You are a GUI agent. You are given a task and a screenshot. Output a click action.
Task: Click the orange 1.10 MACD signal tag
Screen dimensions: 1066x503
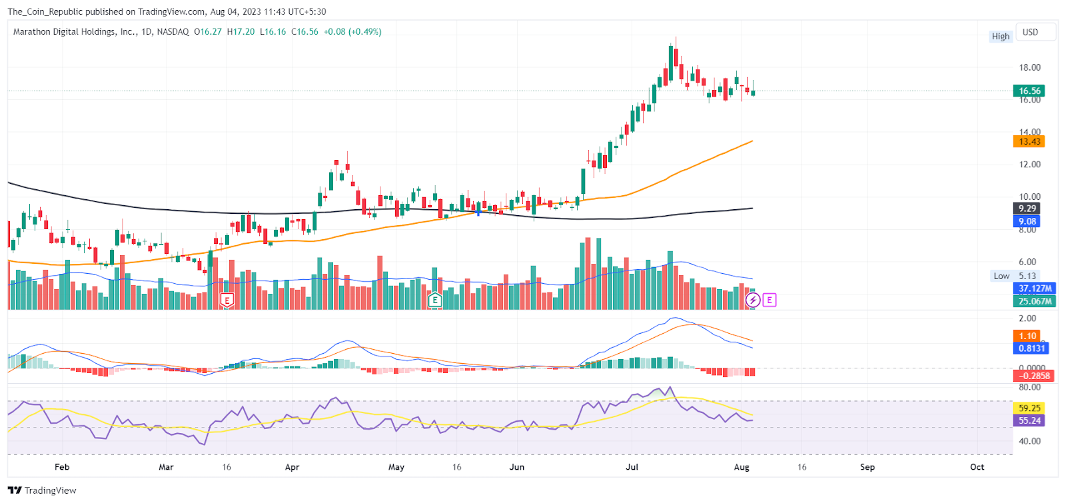(x=1027, y=336)
